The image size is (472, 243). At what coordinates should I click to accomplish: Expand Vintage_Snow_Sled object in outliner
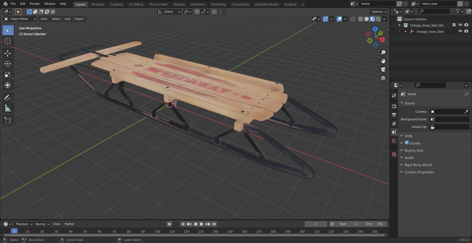(406, 31)
